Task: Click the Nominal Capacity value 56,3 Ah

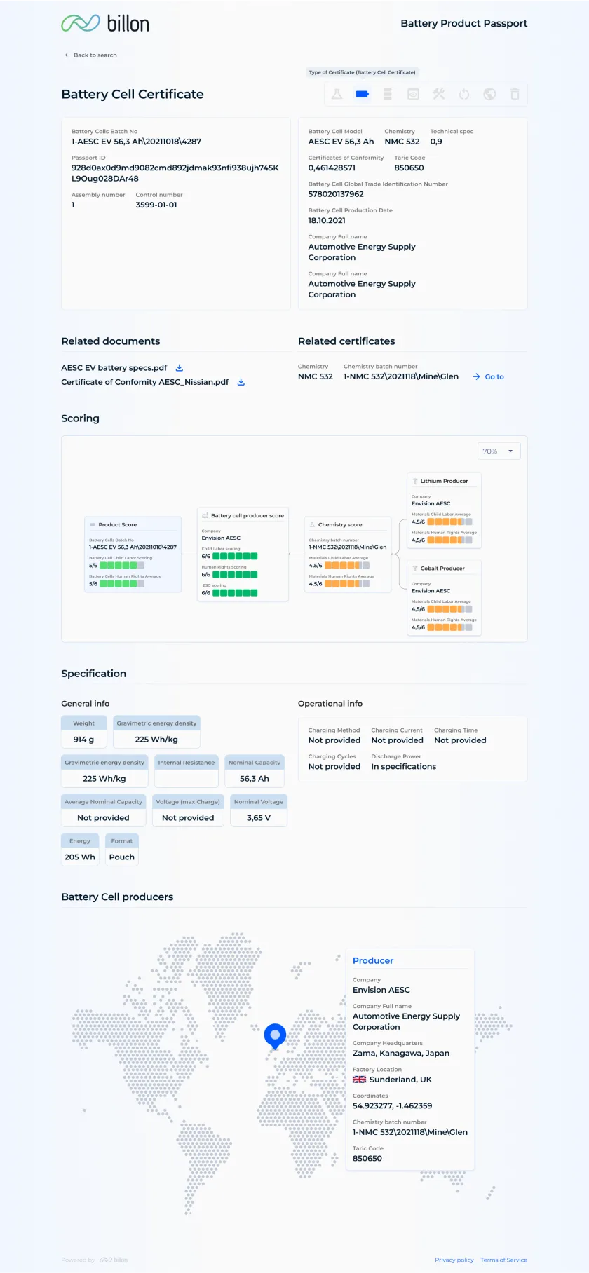Action: 255,779
